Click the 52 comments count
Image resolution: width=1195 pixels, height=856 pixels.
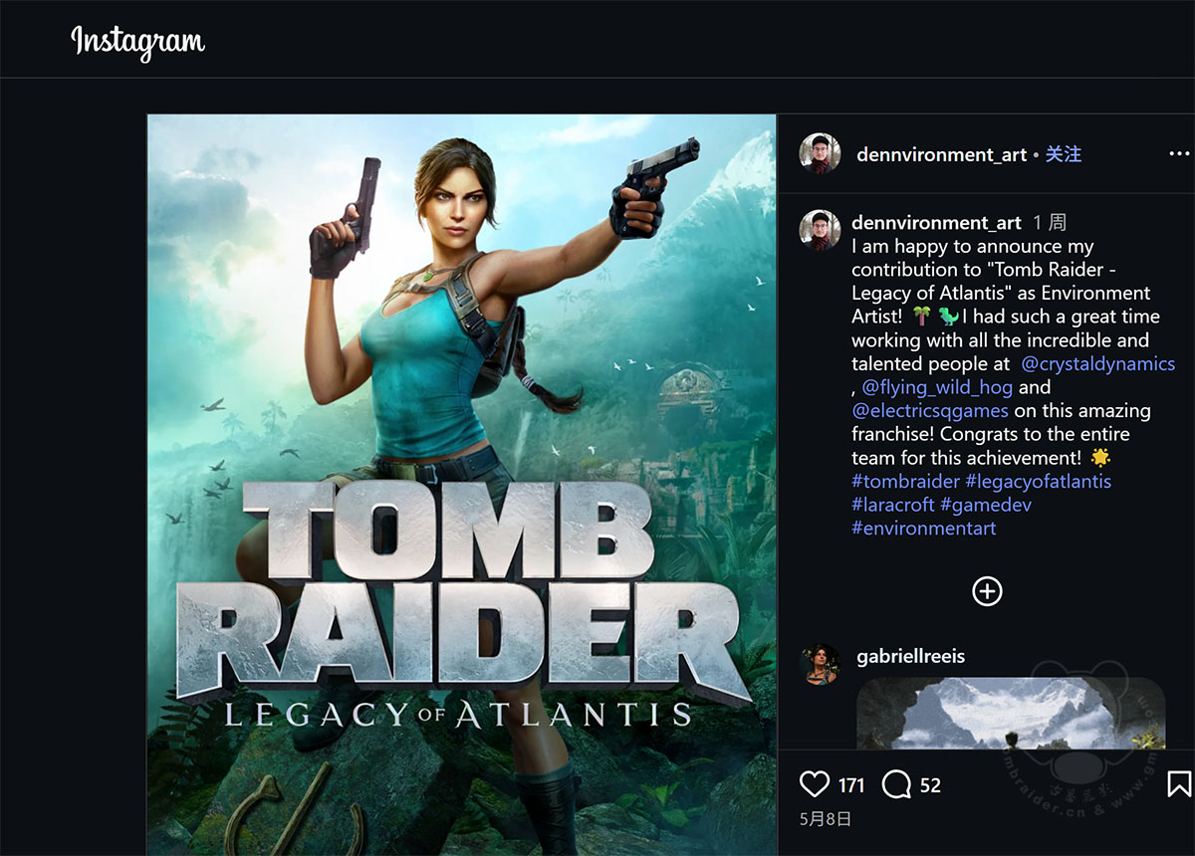click(930, 785)
